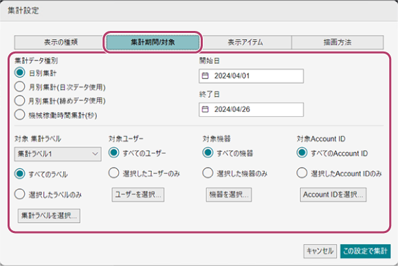Click the 集計設定 dialog title

23,11
